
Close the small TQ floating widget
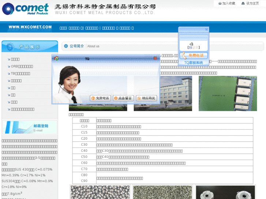pos(206,29)
